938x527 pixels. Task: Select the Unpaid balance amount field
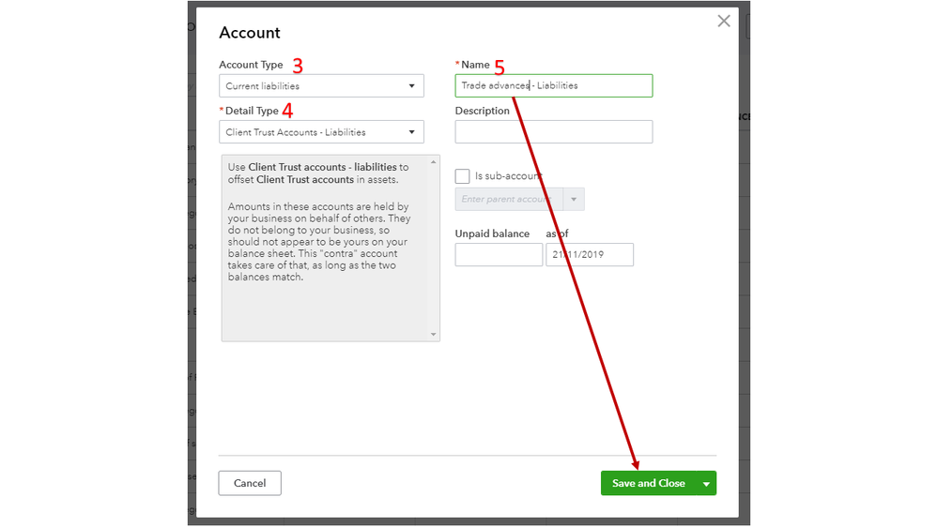pos(498,255)
